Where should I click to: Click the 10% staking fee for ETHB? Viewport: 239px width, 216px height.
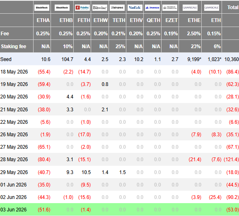[x=68, y=47]
